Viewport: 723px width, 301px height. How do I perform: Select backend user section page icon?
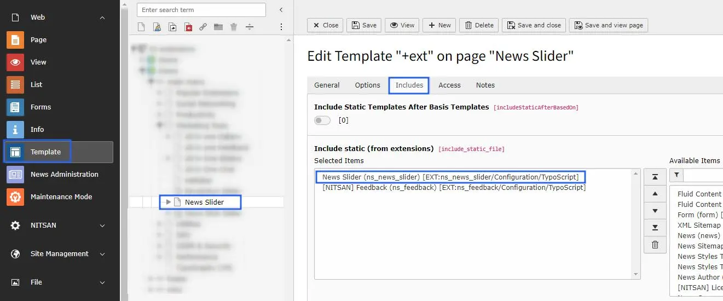[x=157, y=27]
